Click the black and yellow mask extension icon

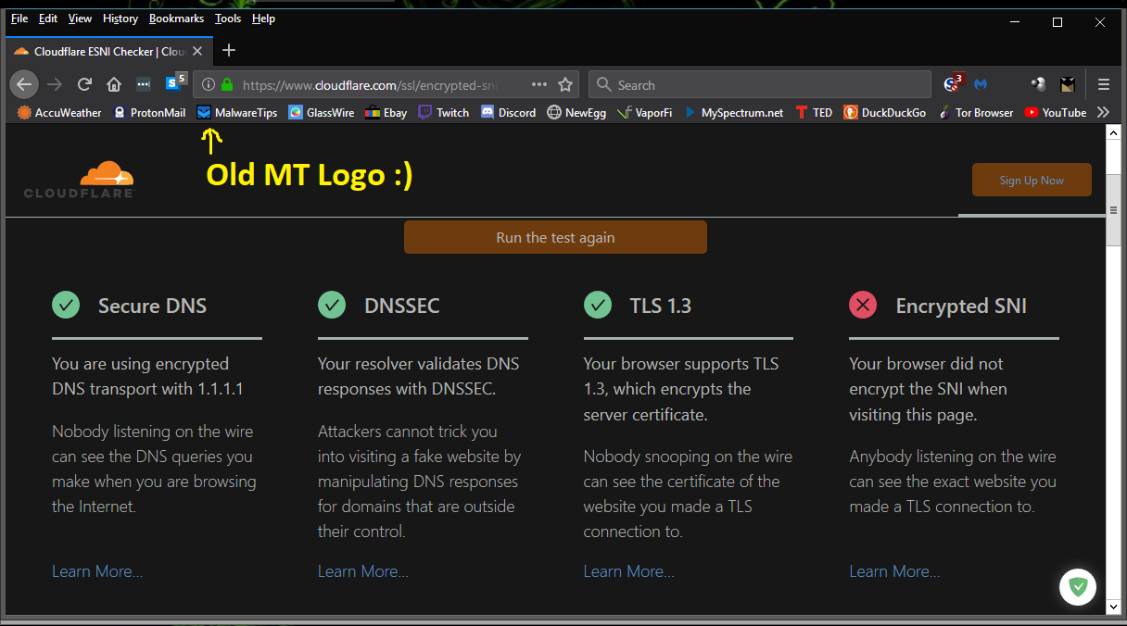click(1068, 84)
